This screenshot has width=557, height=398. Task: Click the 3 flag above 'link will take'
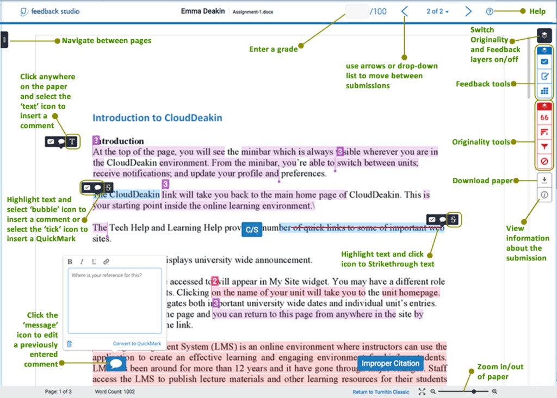tap(165, 184)
